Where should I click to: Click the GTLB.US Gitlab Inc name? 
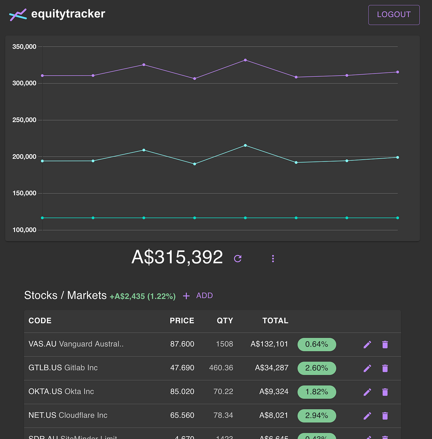tap(63, 368)
